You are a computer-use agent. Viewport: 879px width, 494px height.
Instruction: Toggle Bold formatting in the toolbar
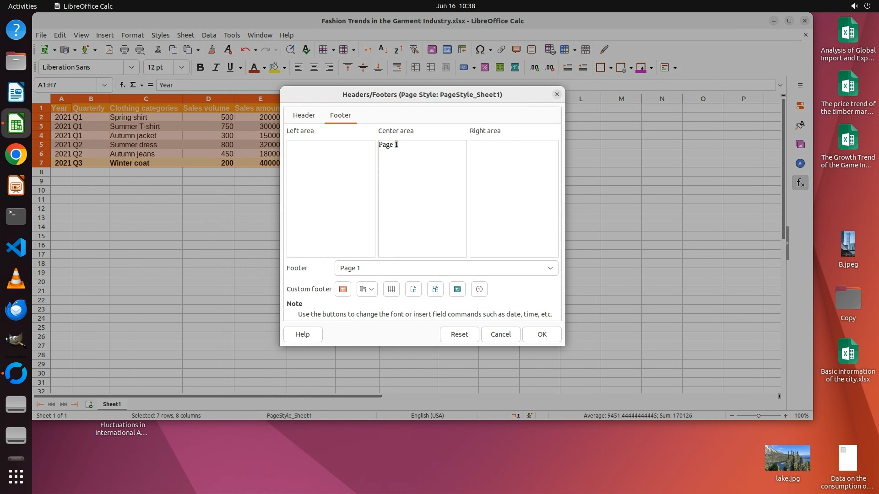pos(200,68)
